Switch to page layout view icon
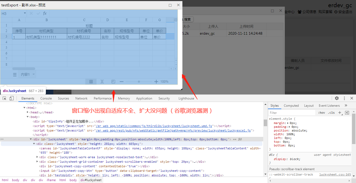This screenshot has height=183, width=356. point(113,82)
